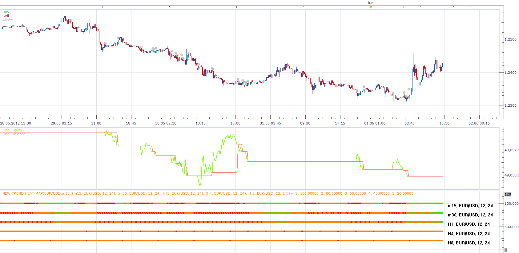Click the 100.000 heat map axis value
This screenshot has width=519, height=253.
[511, 204]
